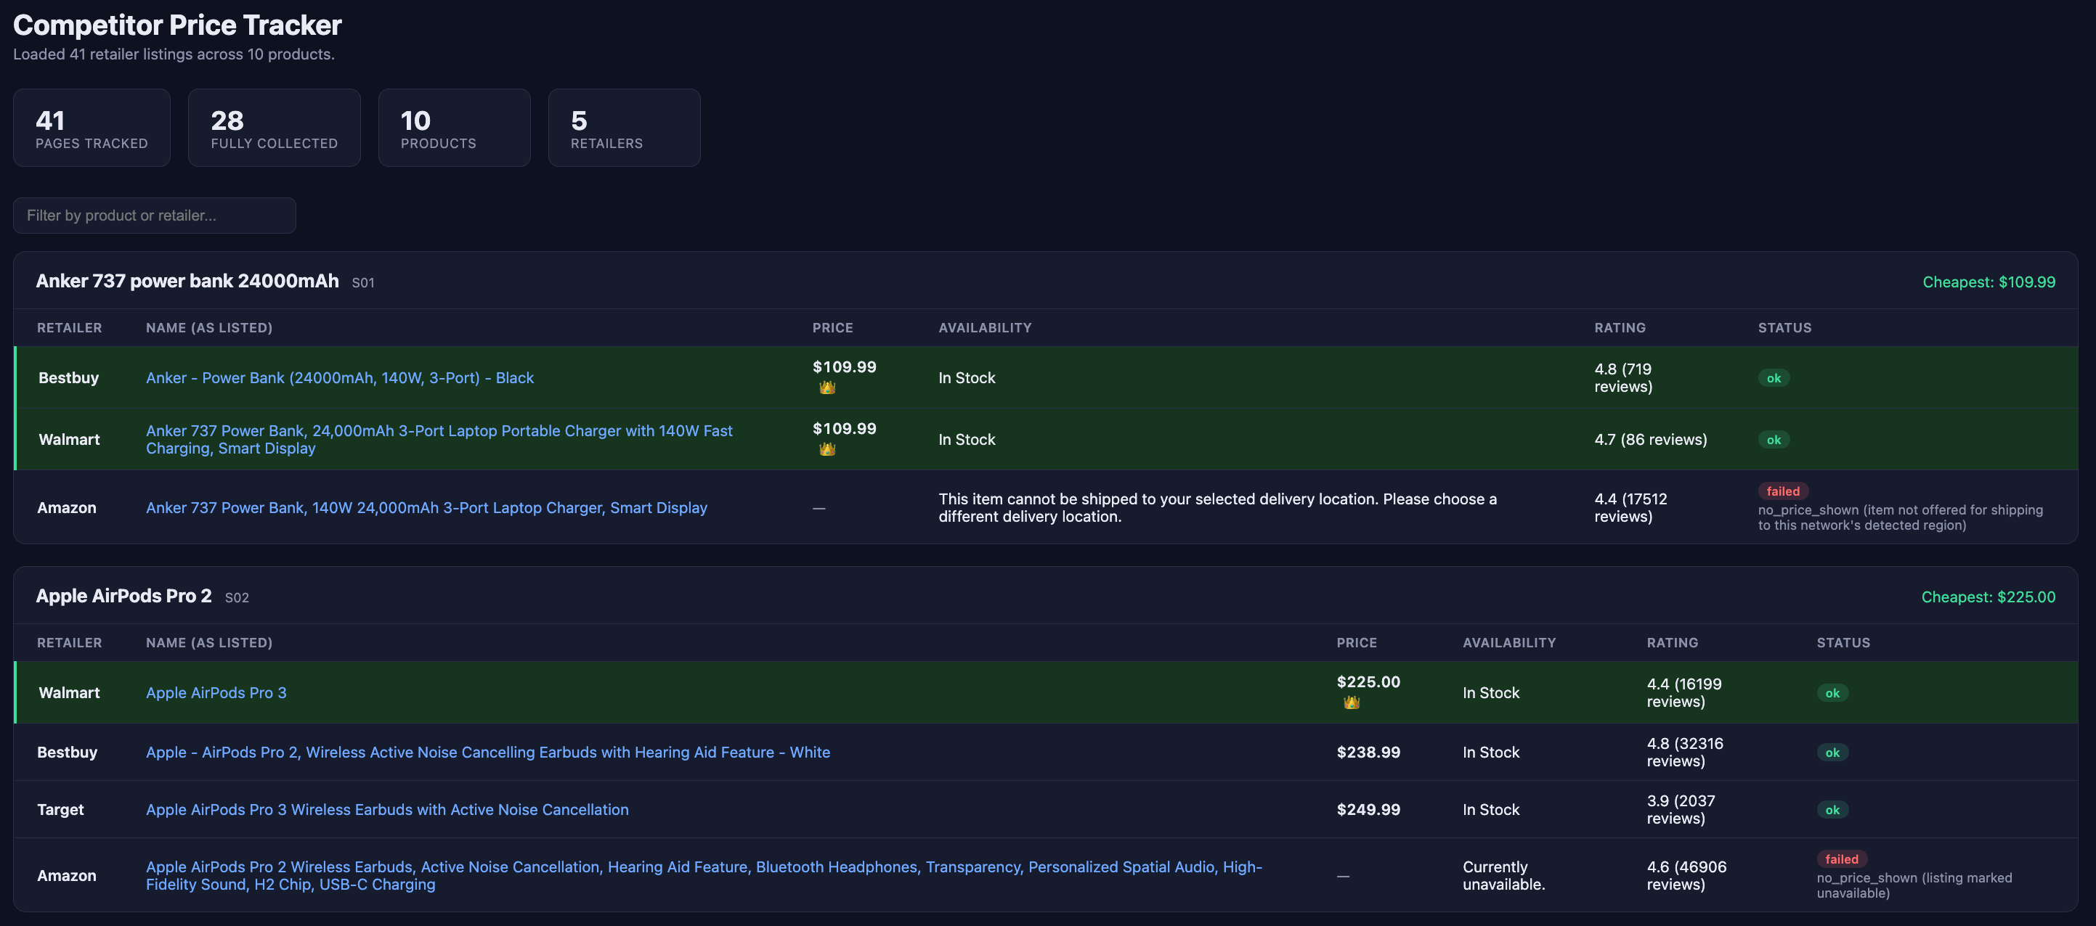Viewport: 2096px width, 926px height.
Task: Select the 41 Pages Tracked stat card
Action: coord(92,128)
